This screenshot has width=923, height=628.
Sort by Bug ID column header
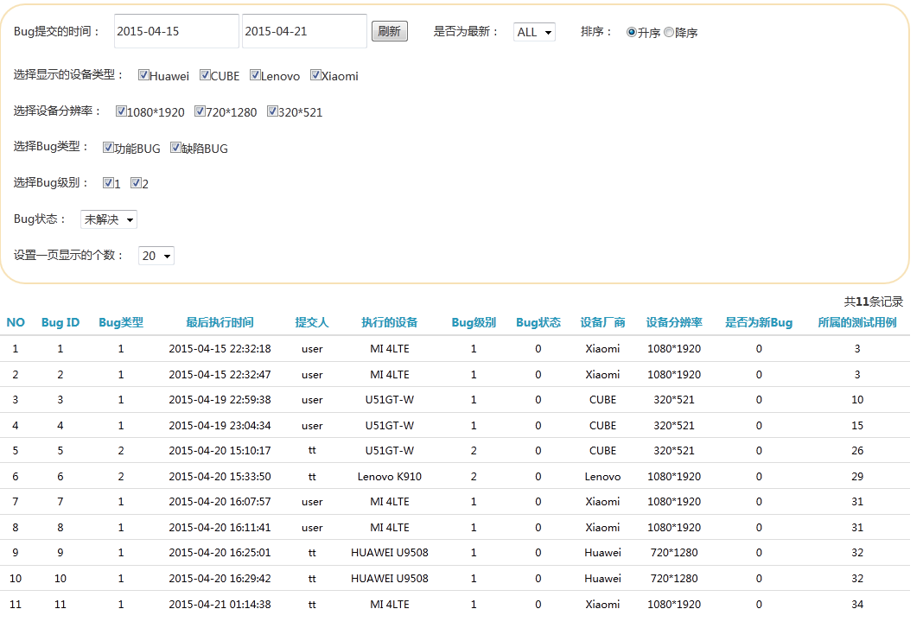[60, 322]
